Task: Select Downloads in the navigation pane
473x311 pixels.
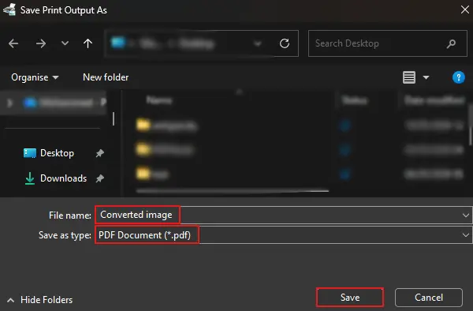Action: tap(55, 178)
